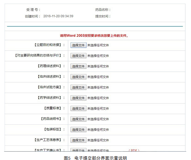Viewport: 191px width, 160px height.
Task: Choose file for 对主要研究结果的总结与评价
Action: (x=78, y=56)
